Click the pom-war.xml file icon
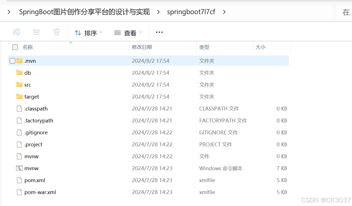 pyautogui.click(x=19, y=192)
